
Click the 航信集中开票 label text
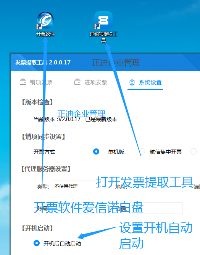pos(165,152)
